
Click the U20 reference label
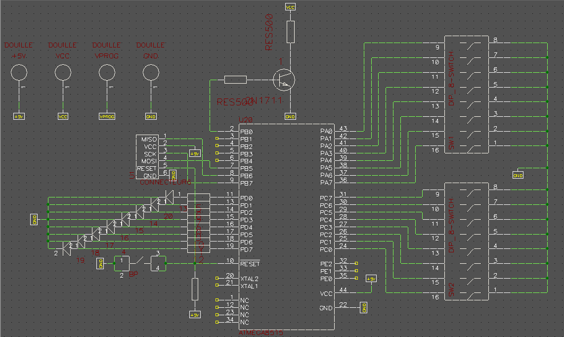tap(246, 120)
